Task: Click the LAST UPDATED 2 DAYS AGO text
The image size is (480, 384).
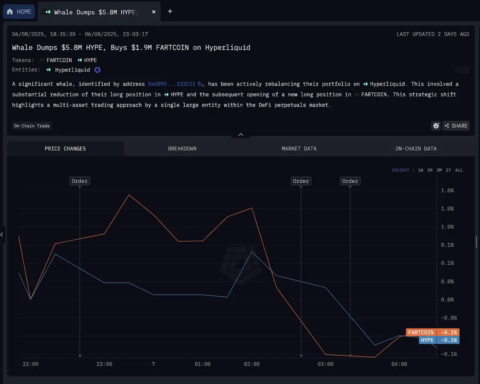Action: [x=433, y=34]
